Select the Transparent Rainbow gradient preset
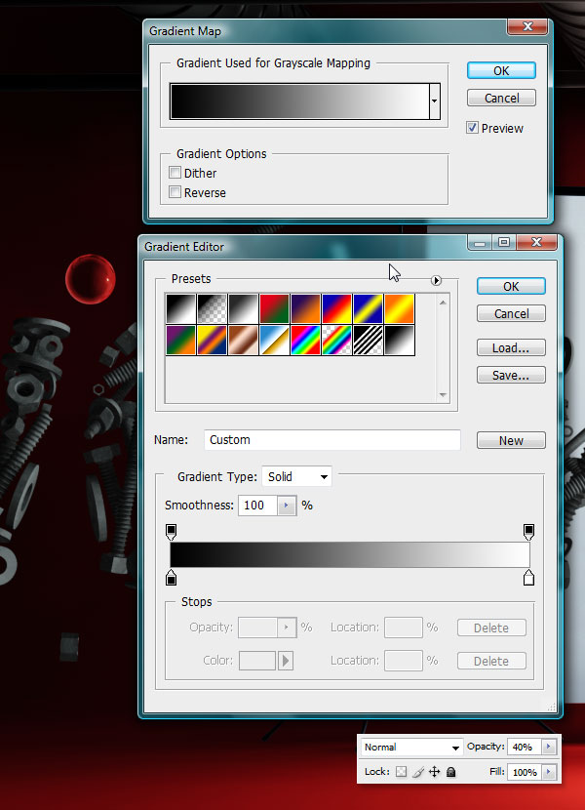 pos(336,341)
